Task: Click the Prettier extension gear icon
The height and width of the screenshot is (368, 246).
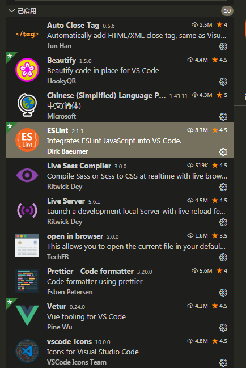Action: click(223, 293)
